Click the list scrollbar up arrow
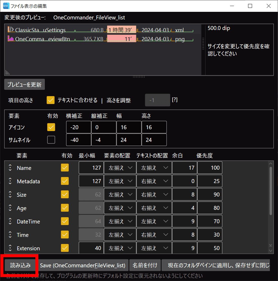 point(271,164)
